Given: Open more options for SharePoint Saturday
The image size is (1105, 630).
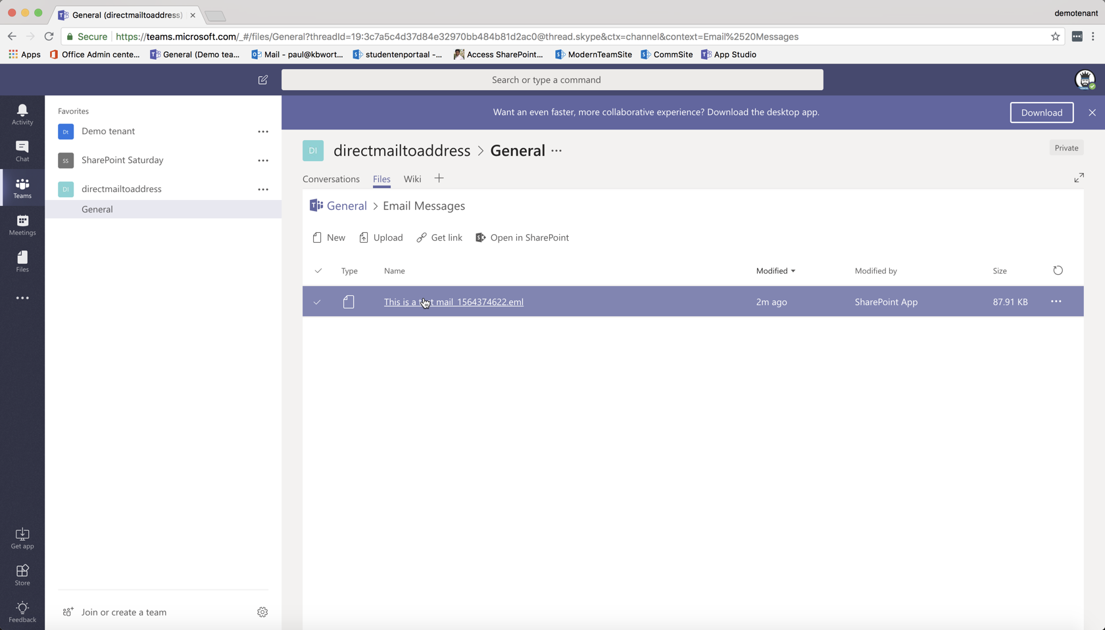Looking at the screenshot, I should pos(263,160).
